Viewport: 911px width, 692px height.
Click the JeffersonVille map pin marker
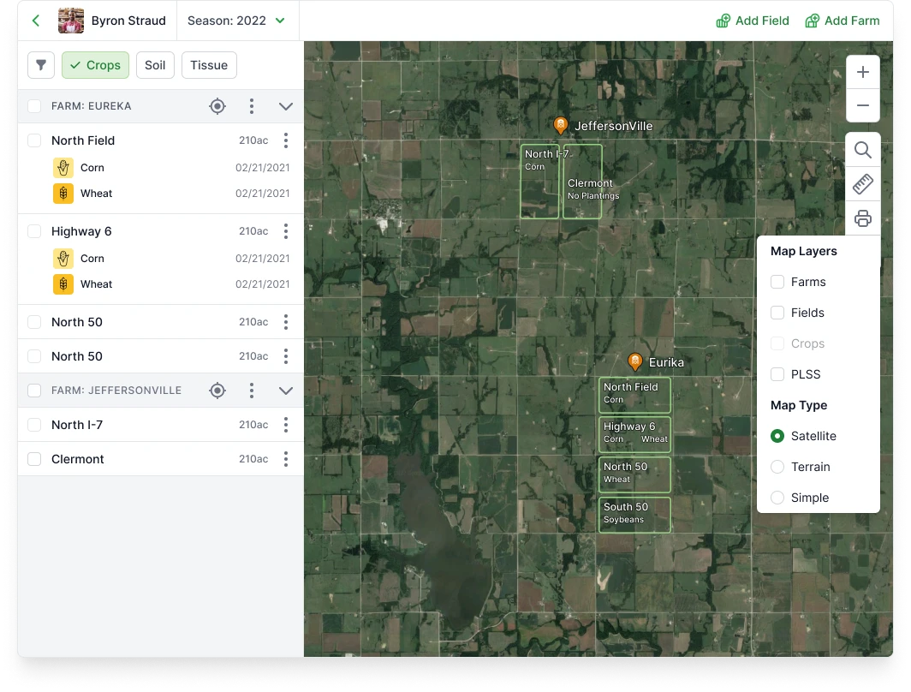click(x=560, y=125)
